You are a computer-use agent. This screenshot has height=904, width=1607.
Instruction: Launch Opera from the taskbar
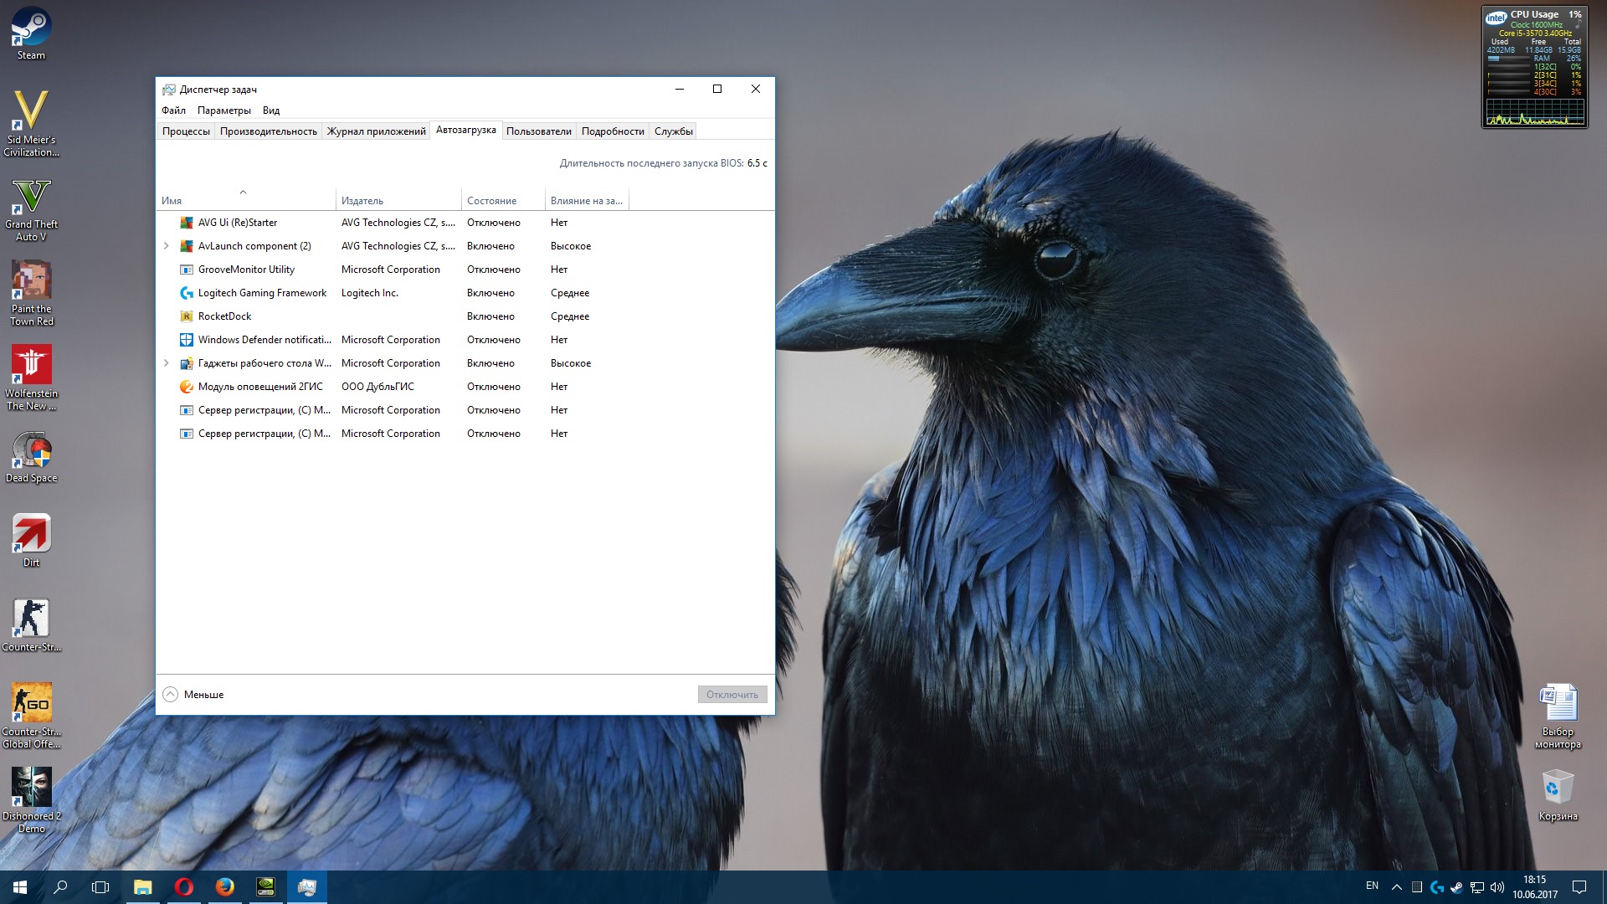tap(184, 887)
